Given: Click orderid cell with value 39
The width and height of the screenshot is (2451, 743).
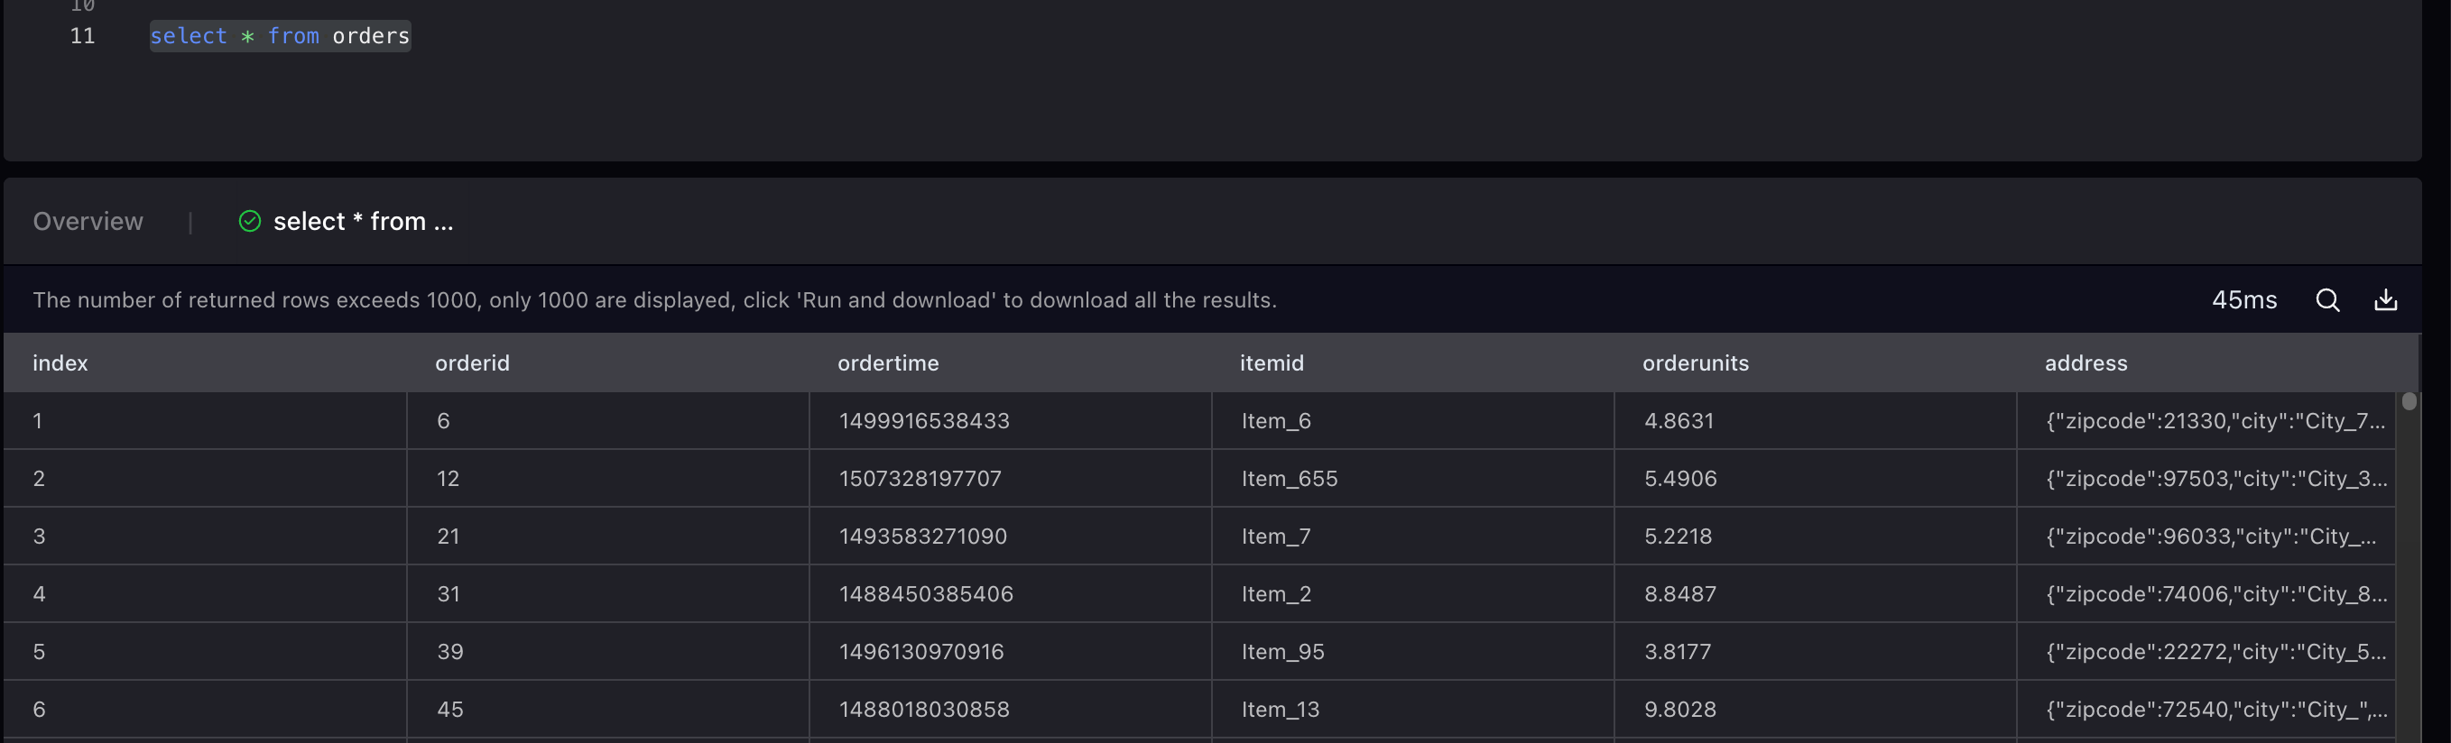Looking at the screenshot, I should pyautogui.click(x=450, y=652).
